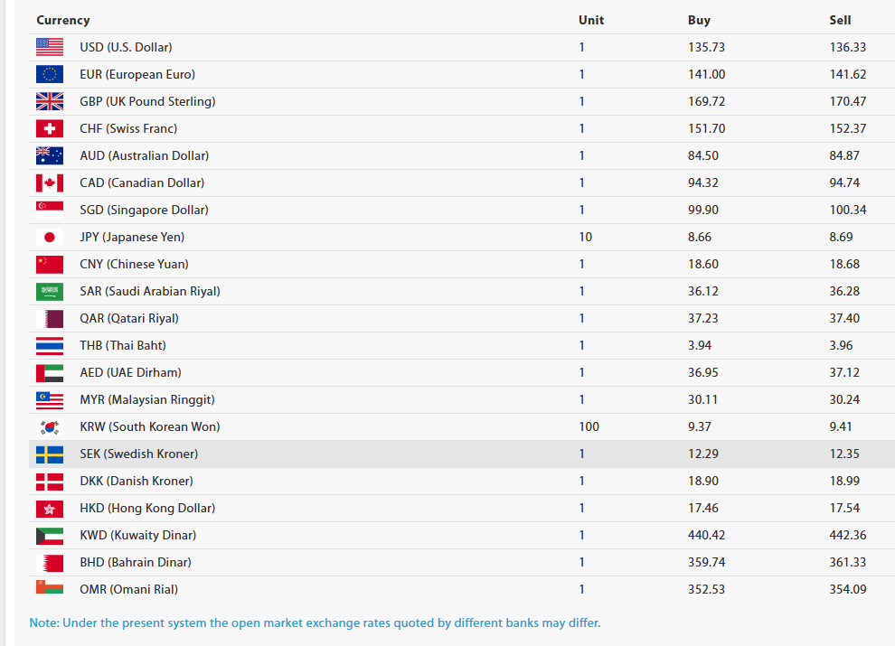The height and width of the screenshot is (646, 895).
Task: Select the THB (Thai Baht) label
Action: point(123,345)
